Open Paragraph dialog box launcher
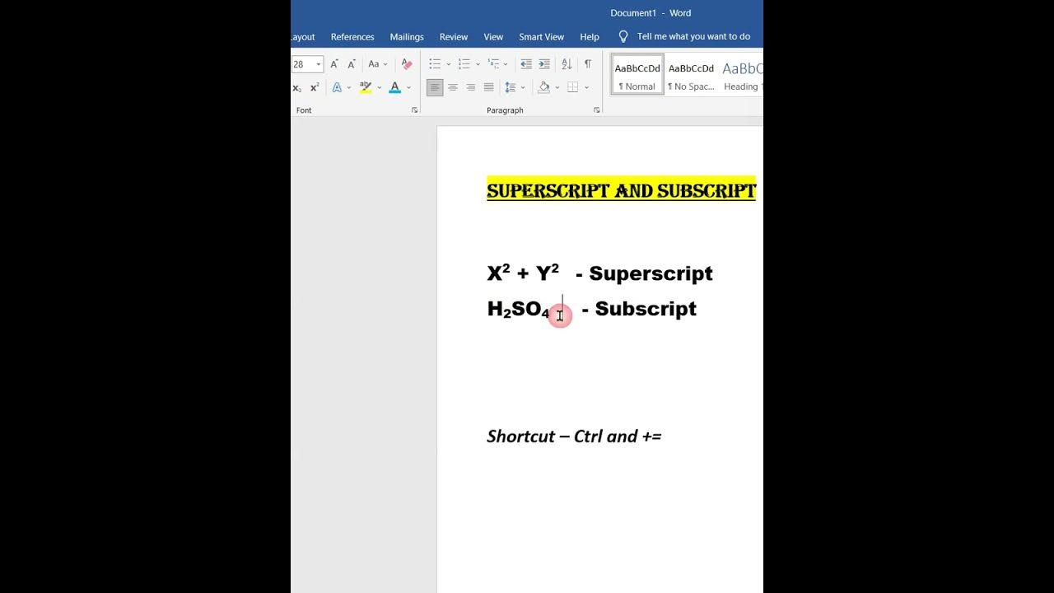The height and width of the screenshot is (593, 1054). point(596,110)
